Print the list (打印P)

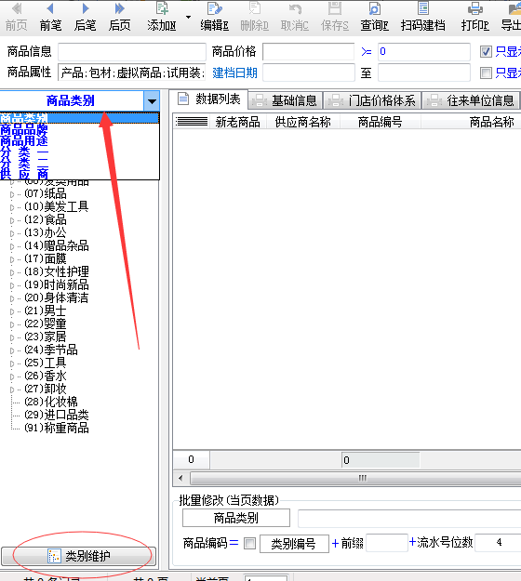[x=475, y=17]
